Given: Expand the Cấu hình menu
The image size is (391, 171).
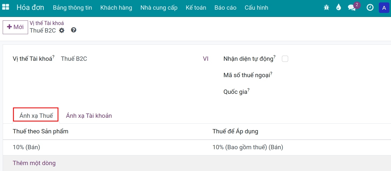Looking at the screenshot, I should (256, 8).
